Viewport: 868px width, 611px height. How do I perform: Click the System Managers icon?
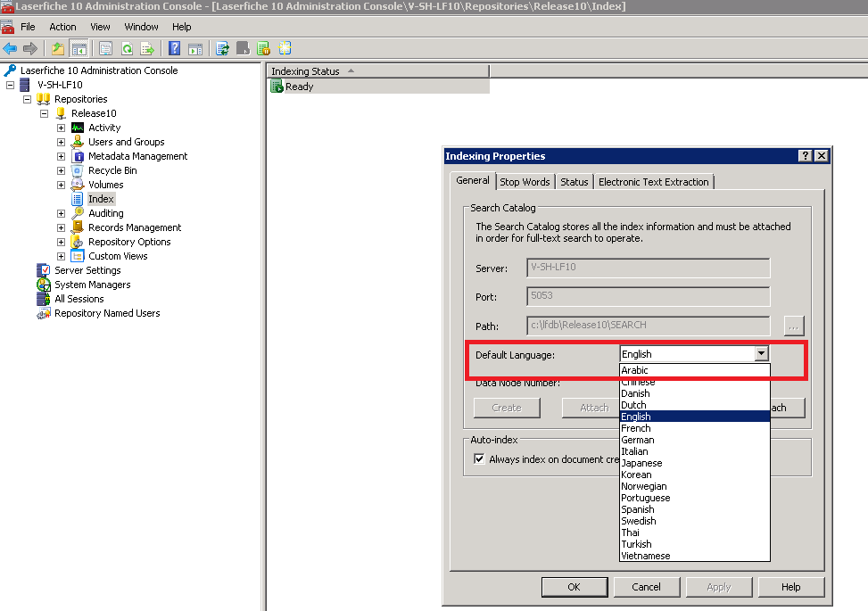tap(43, 285)
